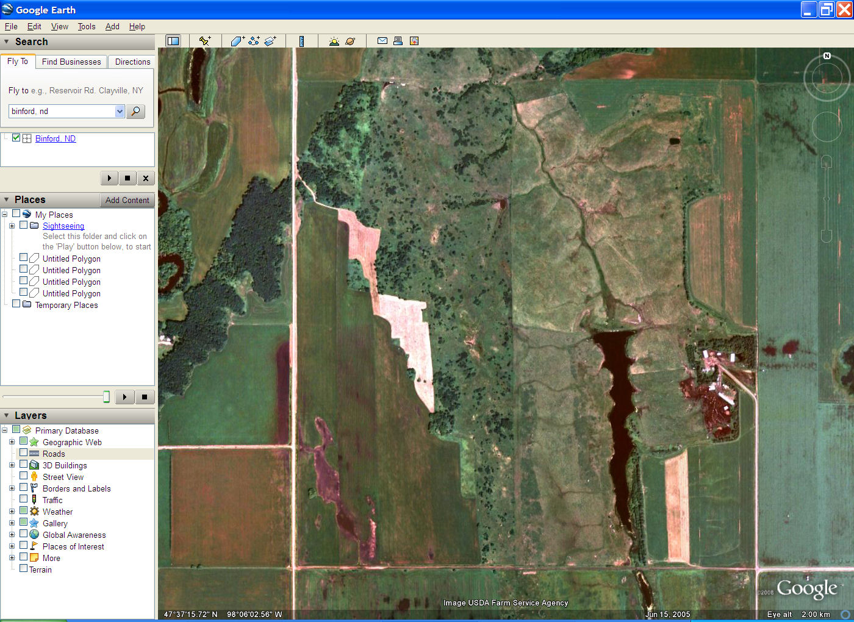The width and height of the screenshot is (854, 622).
Task: Open the View menu
Action: (60, 26)
